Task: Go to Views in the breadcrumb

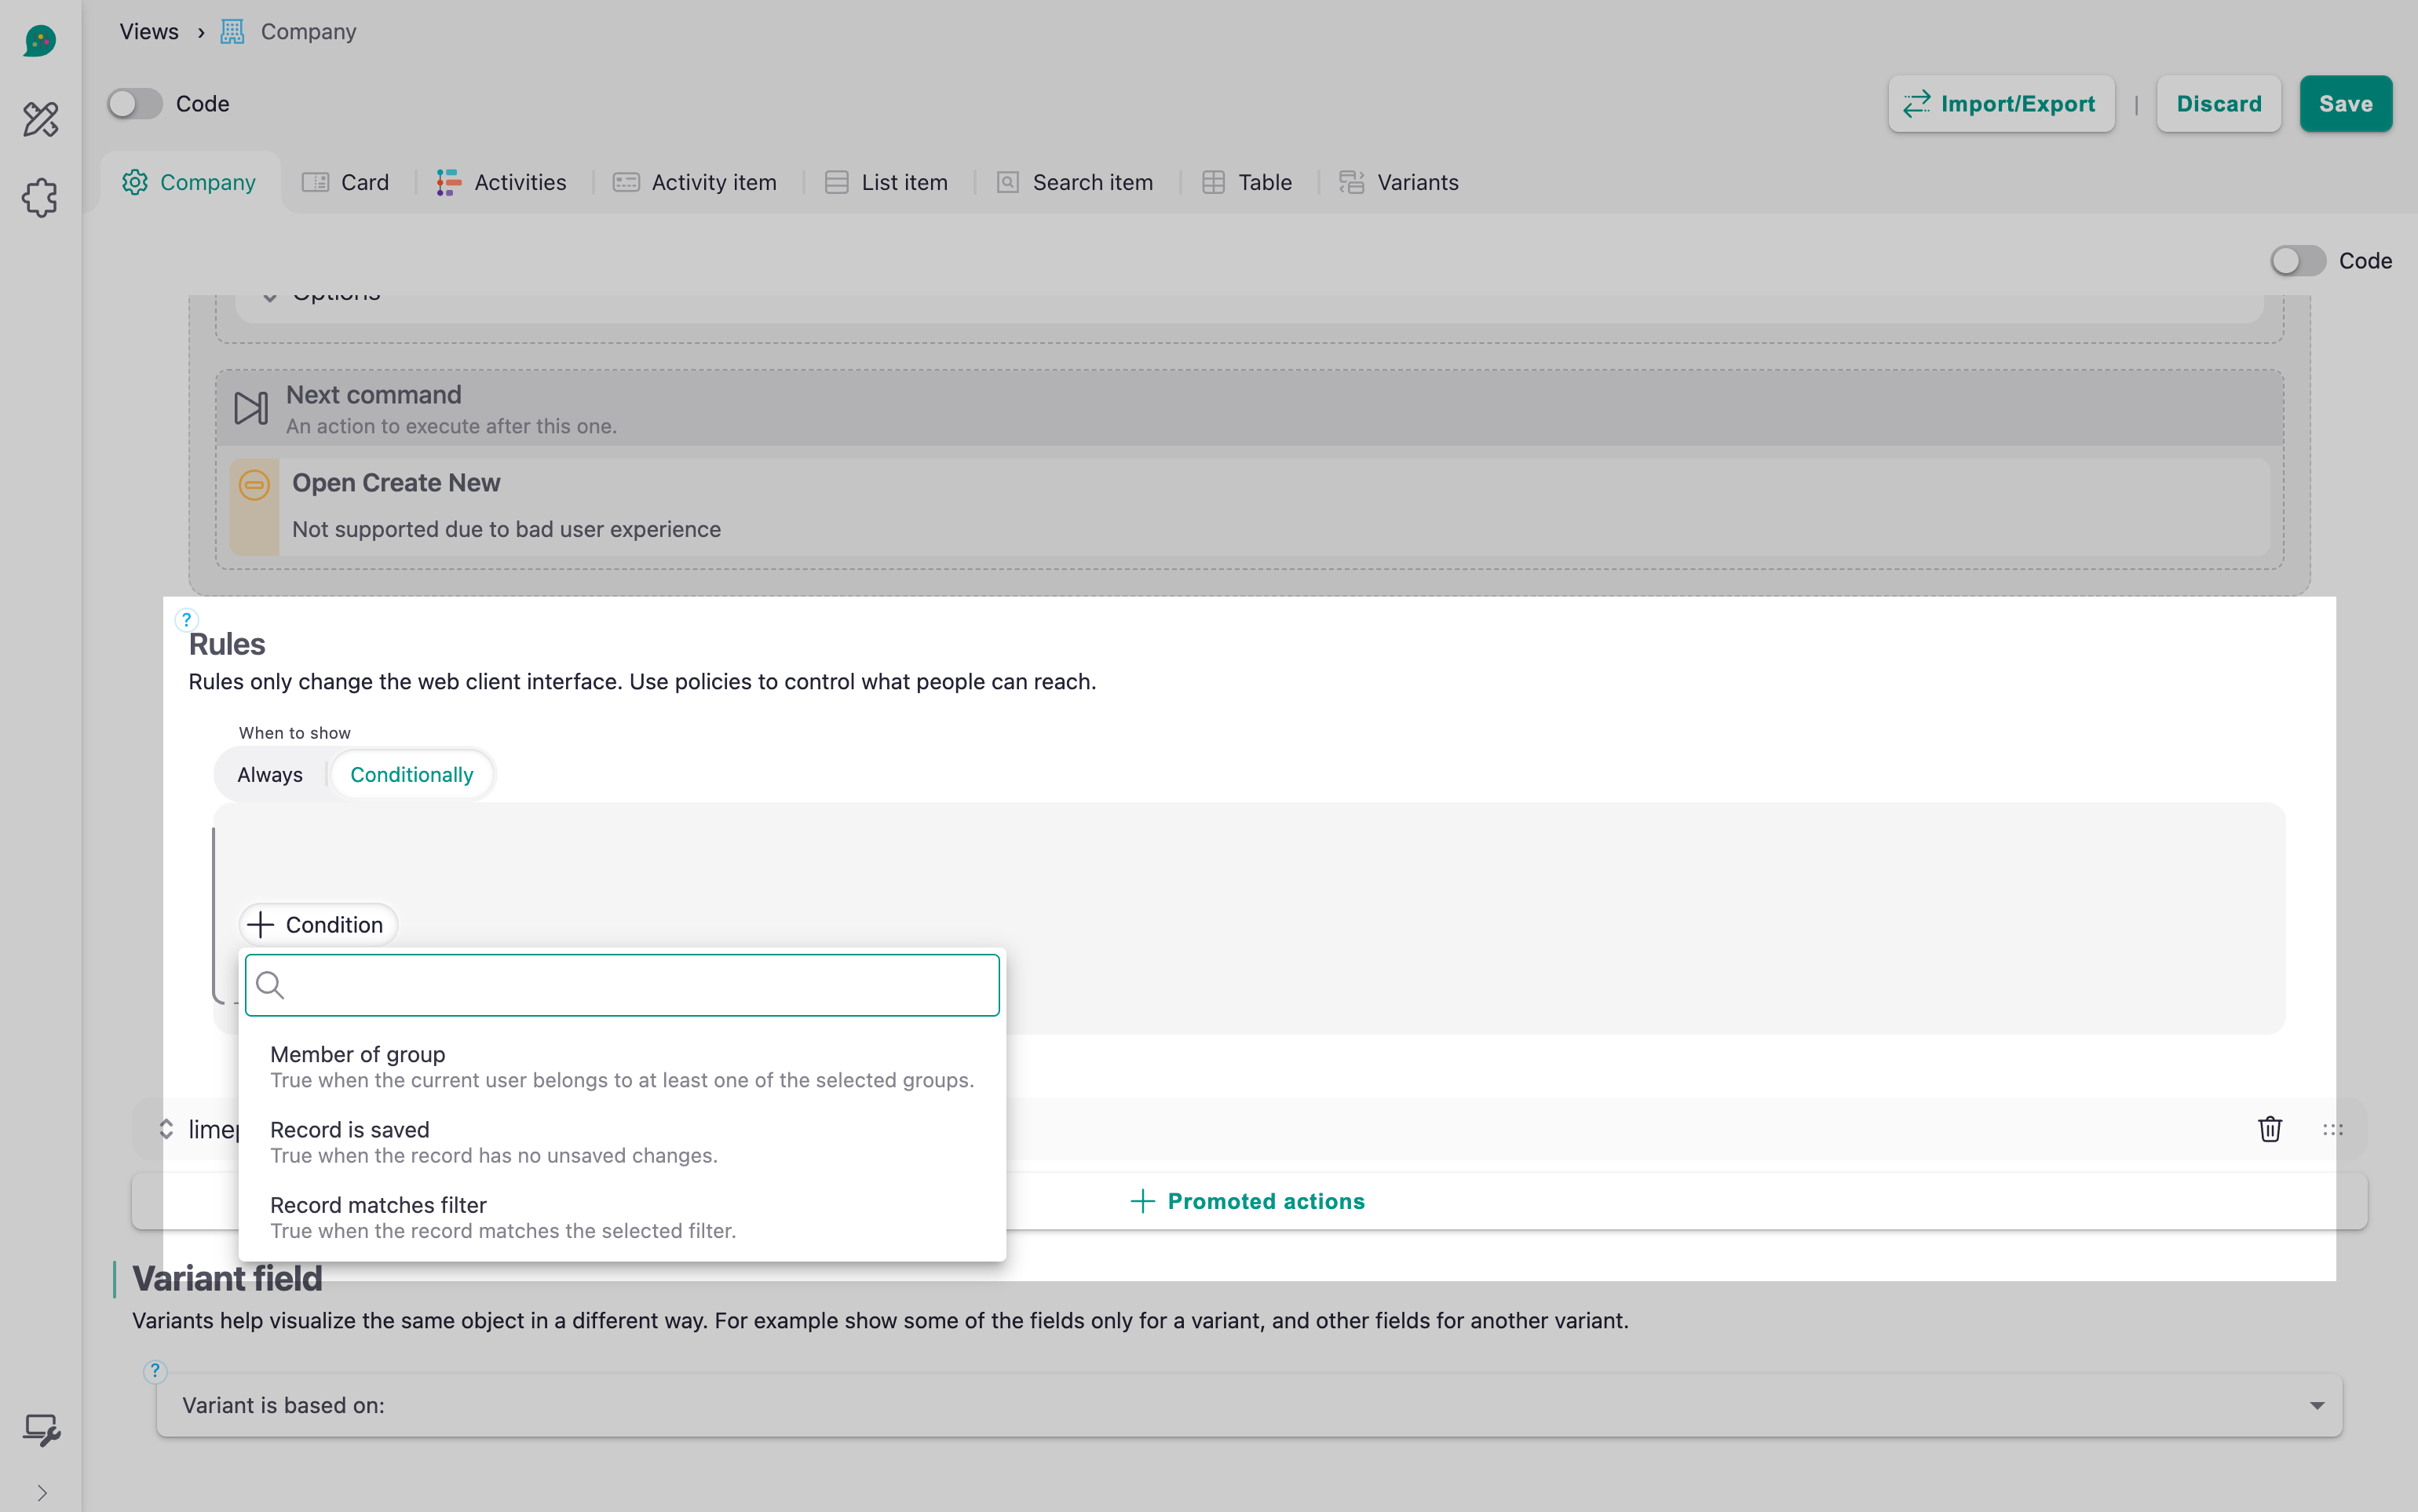Action: click(149, 32)
